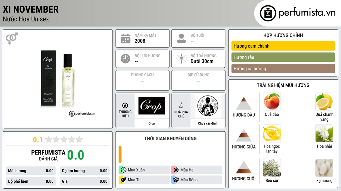Screen dimensions: 341x191
Task: Click the clock icon for Độ lưu hương
Action: [126, 59]
